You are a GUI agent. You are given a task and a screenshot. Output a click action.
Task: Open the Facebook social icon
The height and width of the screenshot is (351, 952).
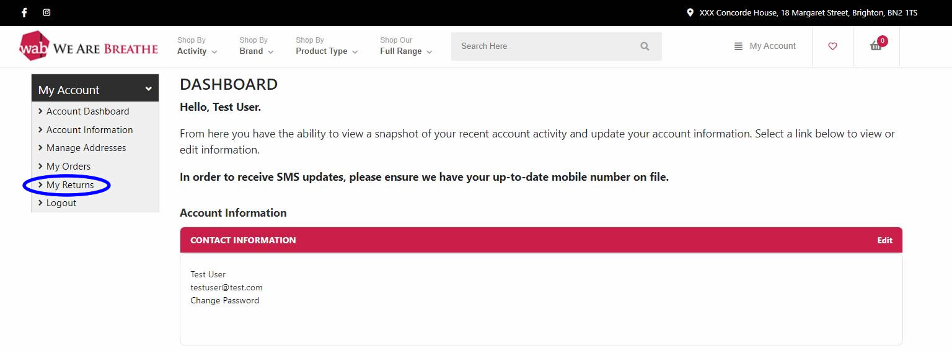(25, 12)
